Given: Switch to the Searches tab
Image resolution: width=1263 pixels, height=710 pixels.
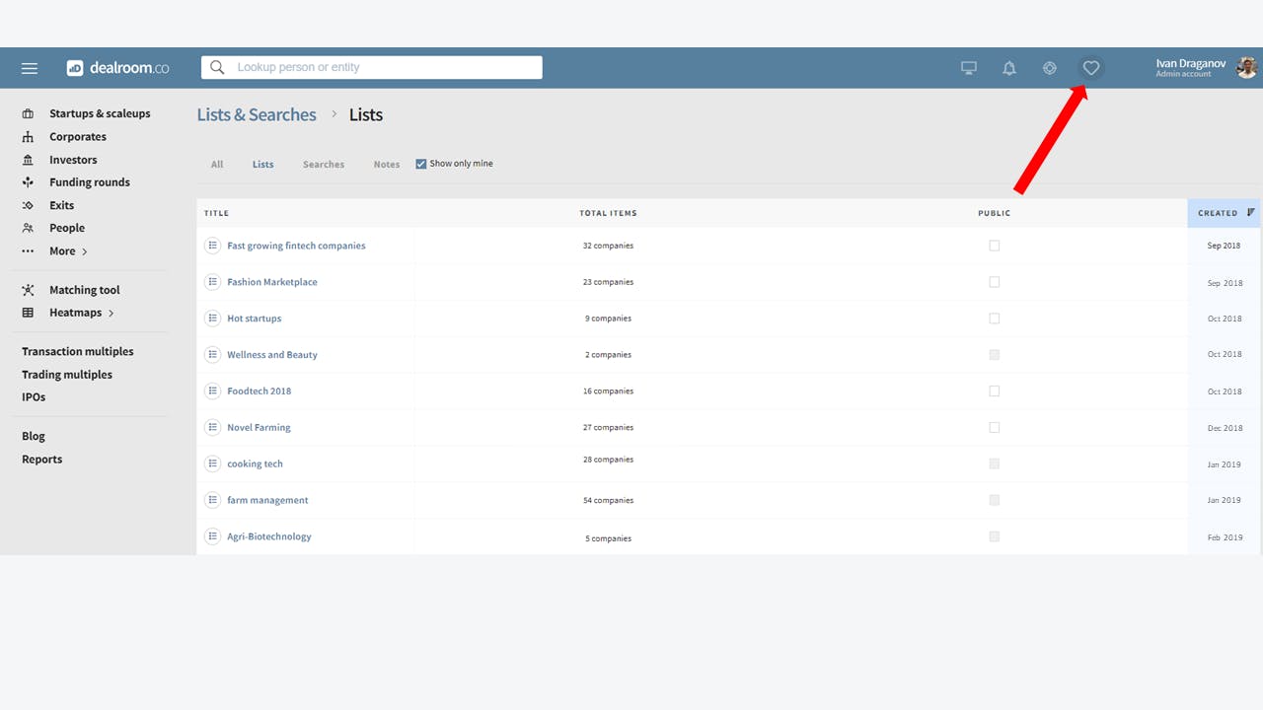Looking at the screenshot, I should [324, 164].
